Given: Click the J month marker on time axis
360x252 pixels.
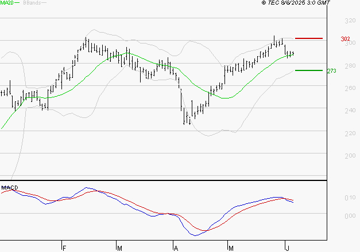Looking at the screenshot, I should (288, 249).
